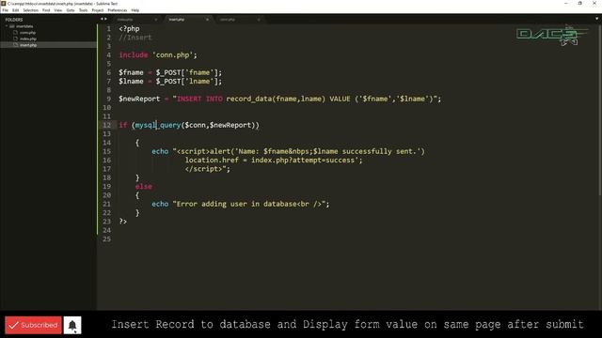Click the previous tab arrow

point(102,19)
